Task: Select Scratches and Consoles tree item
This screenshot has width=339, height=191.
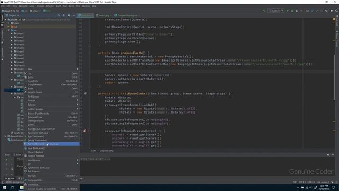Action: (x=15, y=140)
